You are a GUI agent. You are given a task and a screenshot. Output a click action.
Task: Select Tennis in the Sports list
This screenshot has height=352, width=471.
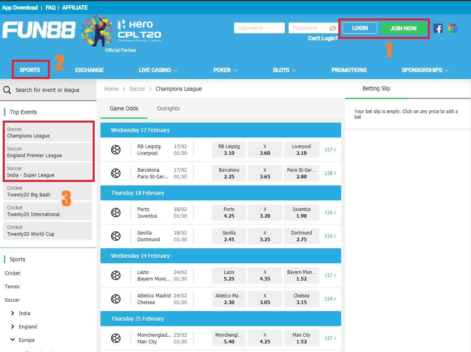tap(12, 287)
